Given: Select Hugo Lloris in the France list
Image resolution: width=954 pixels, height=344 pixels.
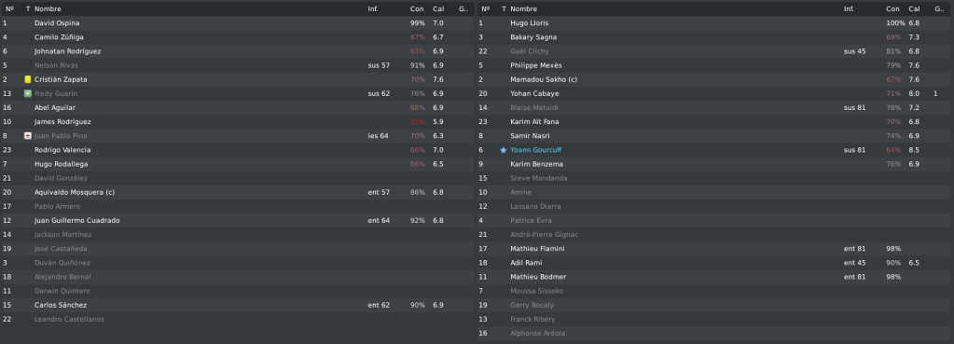Looking at the screenshot, I should pos(530,23).
